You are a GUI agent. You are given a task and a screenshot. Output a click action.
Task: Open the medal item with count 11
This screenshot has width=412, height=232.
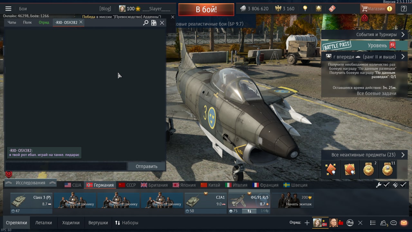tap(388, 169)
